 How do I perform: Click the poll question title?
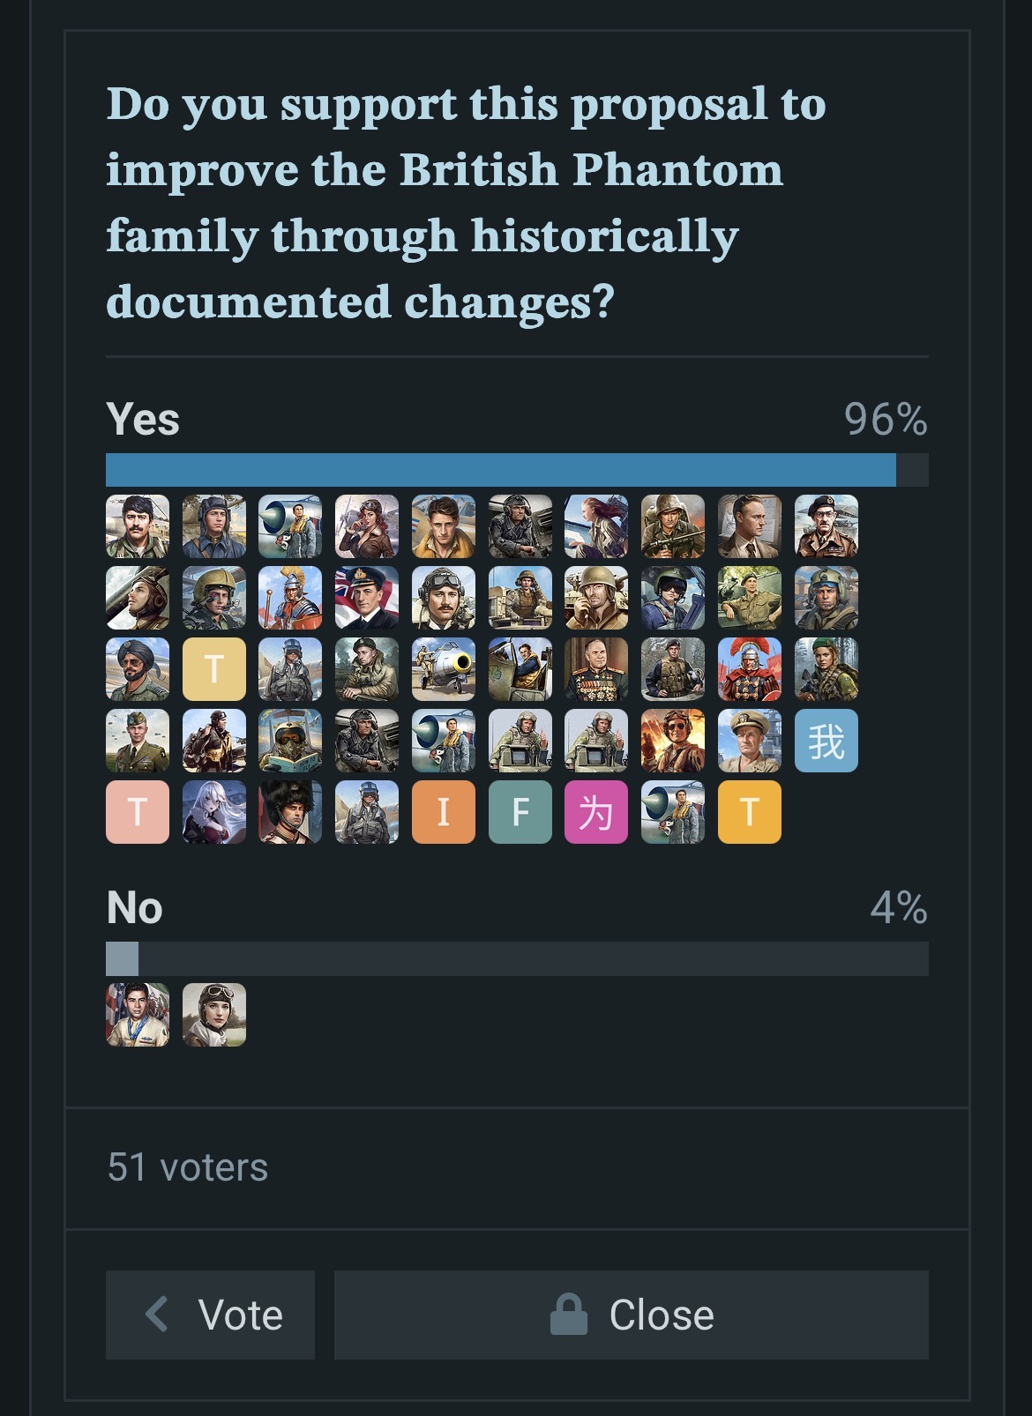click(467, 203)
